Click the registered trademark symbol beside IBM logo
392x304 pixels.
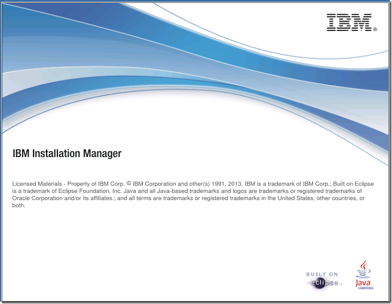[375, 29]
